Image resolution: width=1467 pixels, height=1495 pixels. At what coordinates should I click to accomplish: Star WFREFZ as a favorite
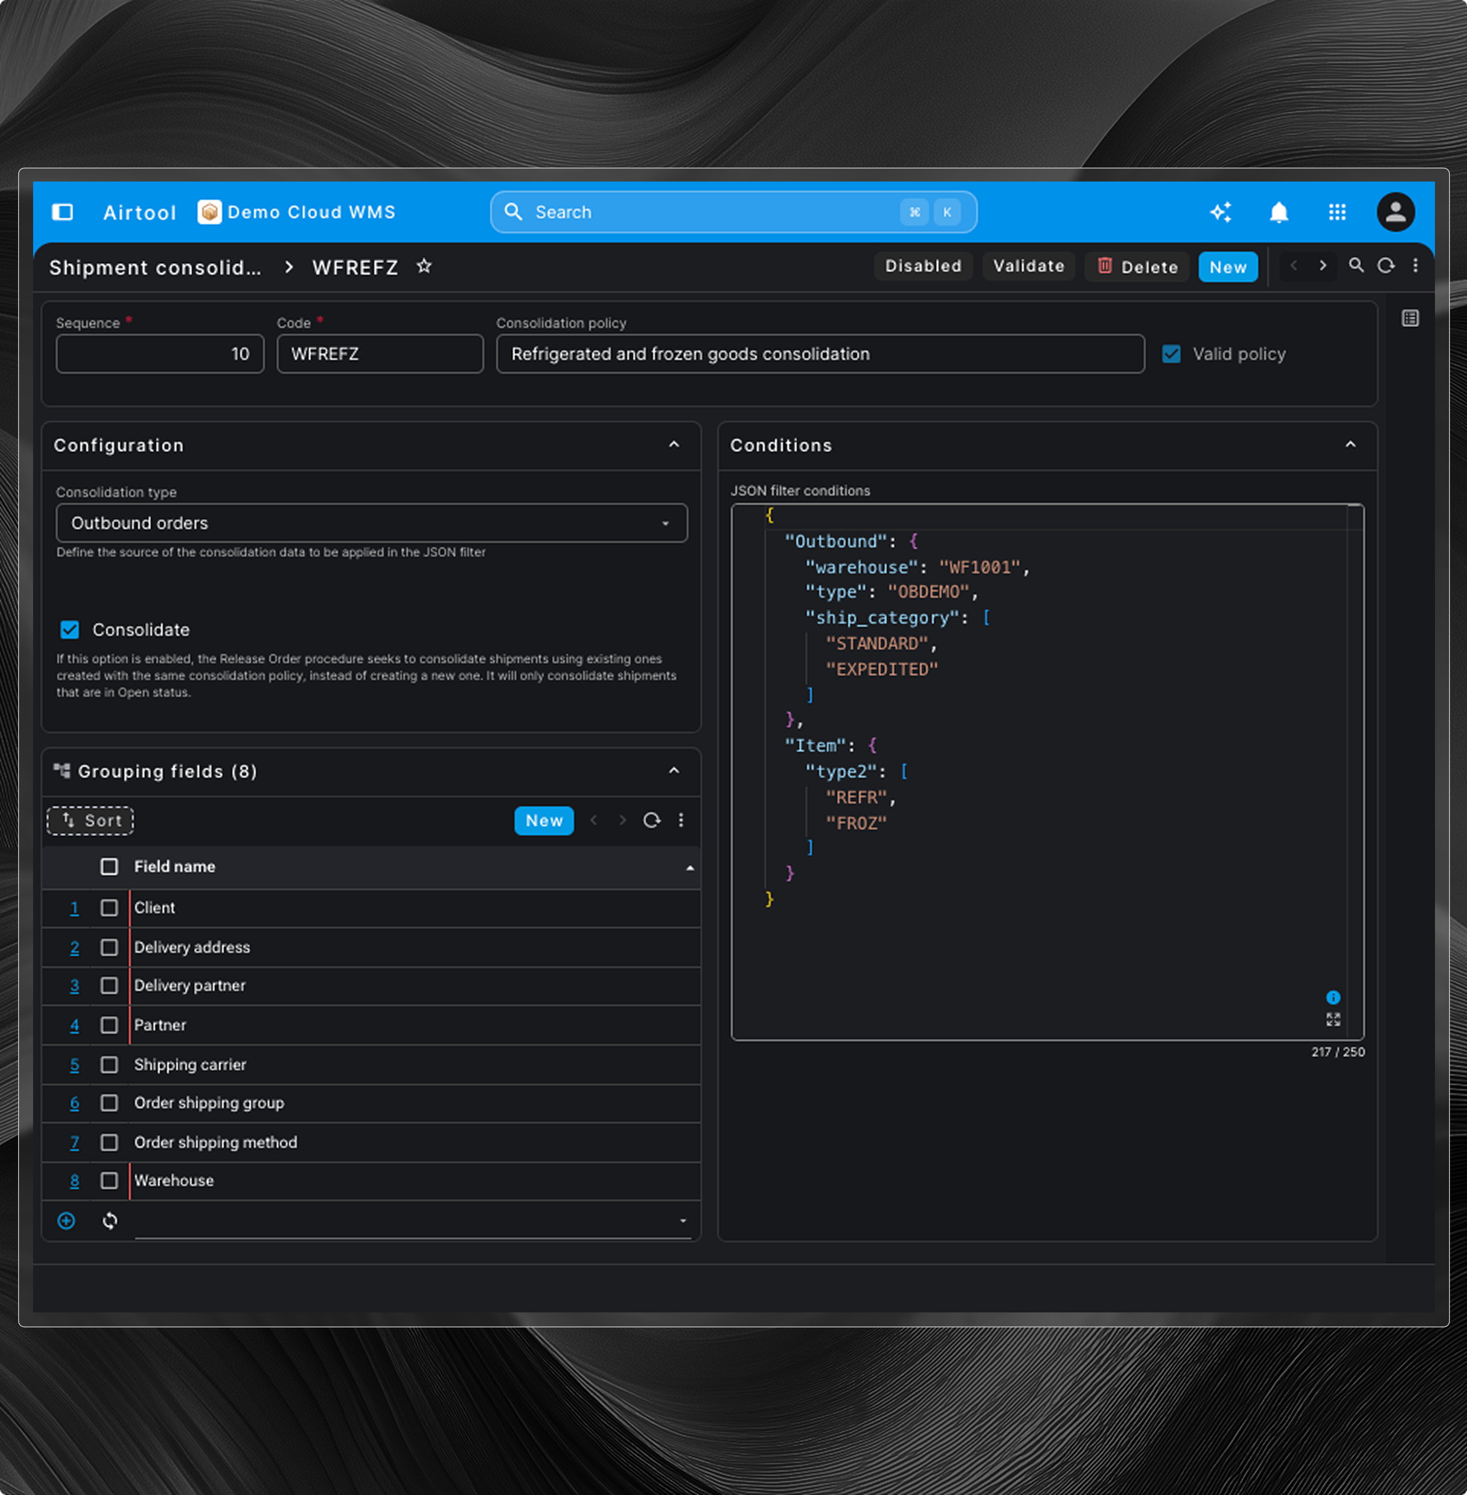[424, 266]
